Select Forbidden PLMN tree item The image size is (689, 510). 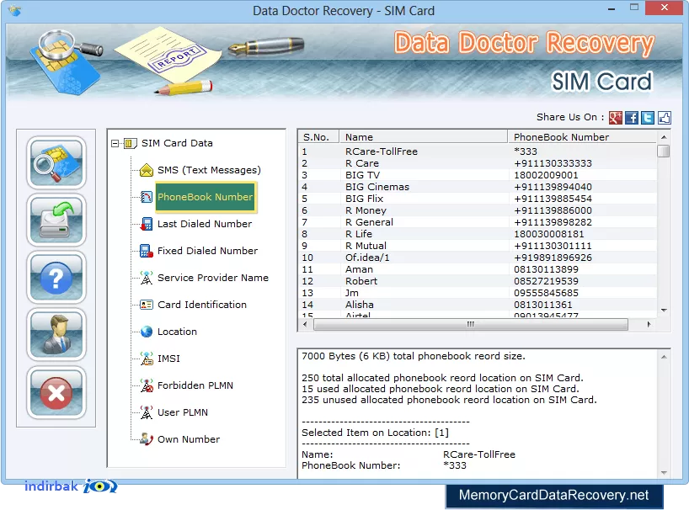[195, 385]
